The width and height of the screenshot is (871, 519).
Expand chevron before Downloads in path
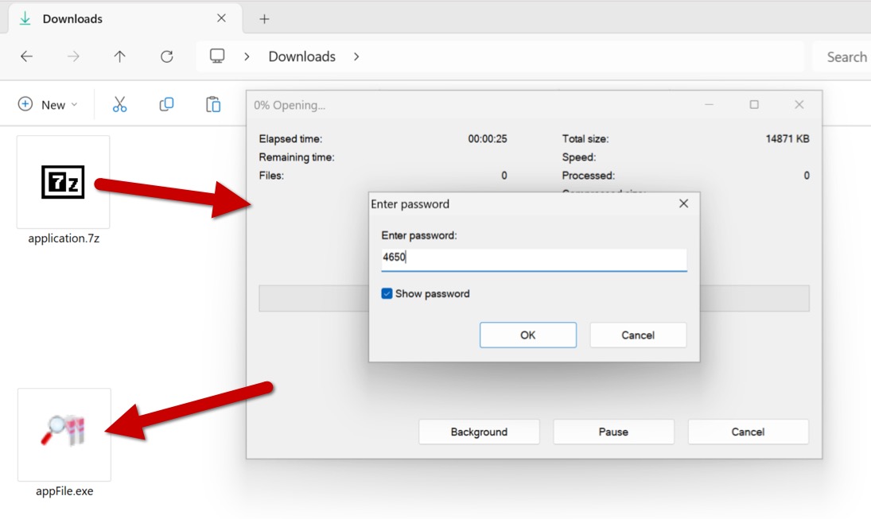pos(247,56)
